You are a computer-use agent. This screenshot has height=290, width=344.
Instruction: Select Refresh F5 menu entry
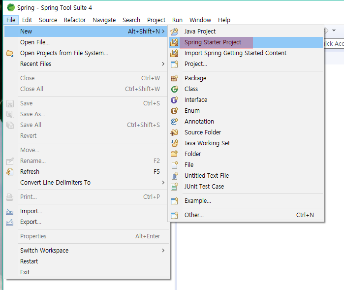[86, 172]
